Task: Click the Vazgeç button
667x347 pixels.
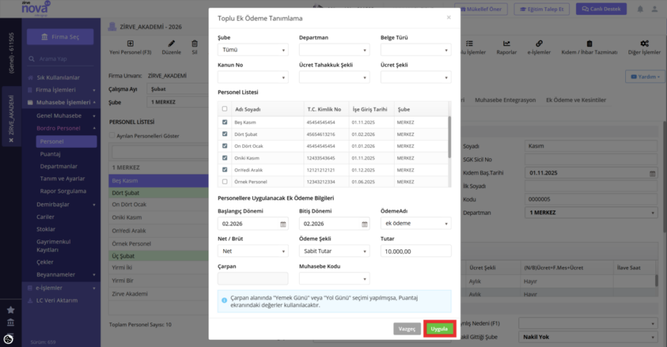Action: (x=407, y=329)
